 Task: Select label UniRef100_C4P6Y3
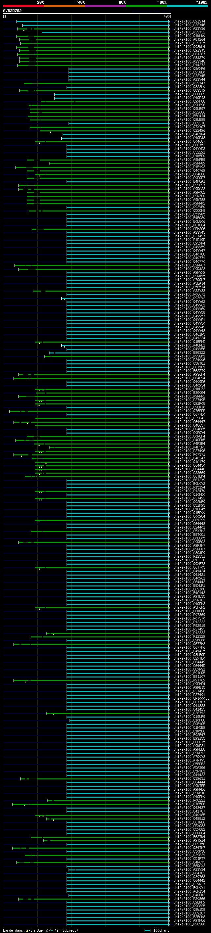(x=189, y=863)
